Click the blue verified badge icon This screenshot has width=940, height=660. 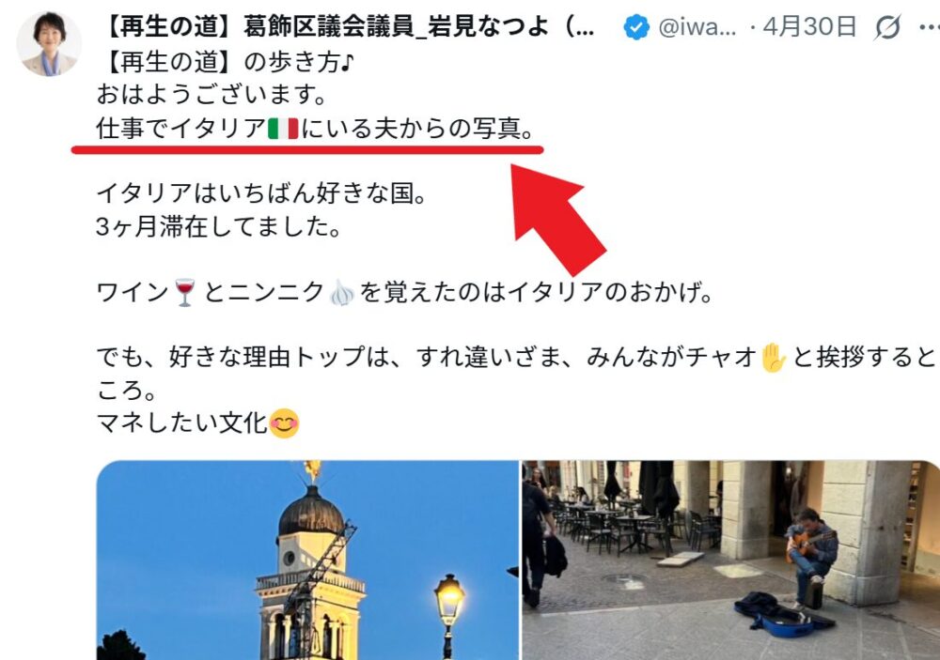636,27
